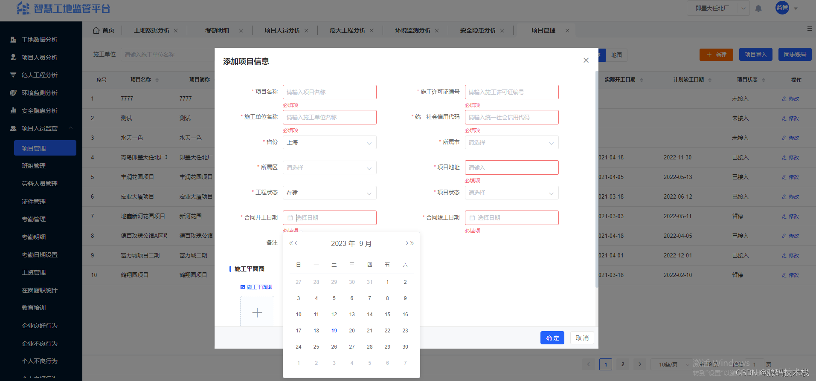The height and width of the screenshot is (381, 816).
Task: Open the 工程状态 dropdown showing 在建
Action: [329, 193]
